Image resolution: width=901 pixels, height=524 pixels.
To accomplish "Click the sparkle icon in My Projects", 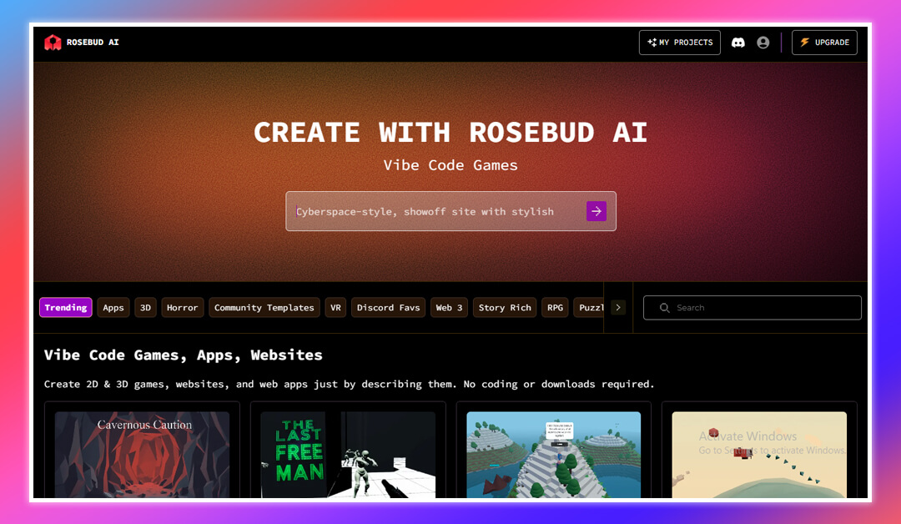I will coord(652,43).
